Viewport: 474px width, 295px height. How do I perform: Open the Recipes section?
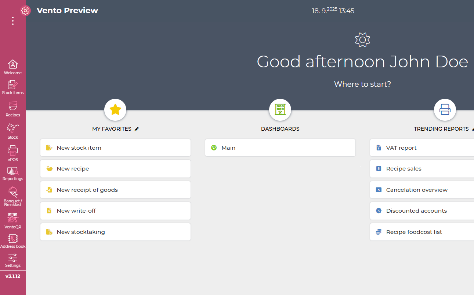tap(13, 109)
